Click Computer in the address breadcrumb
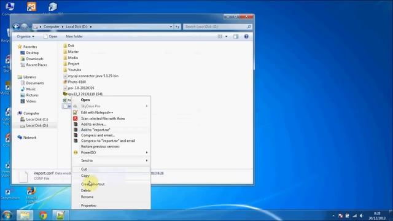 click(x=52, y=26)
